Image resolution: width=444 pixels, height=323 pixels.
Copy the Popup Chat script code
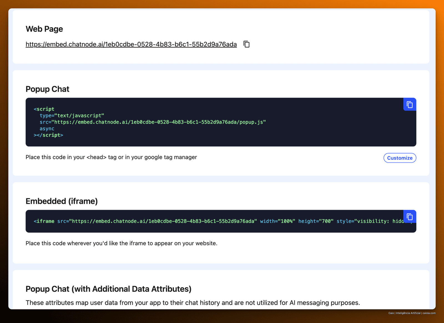(410, 104)
